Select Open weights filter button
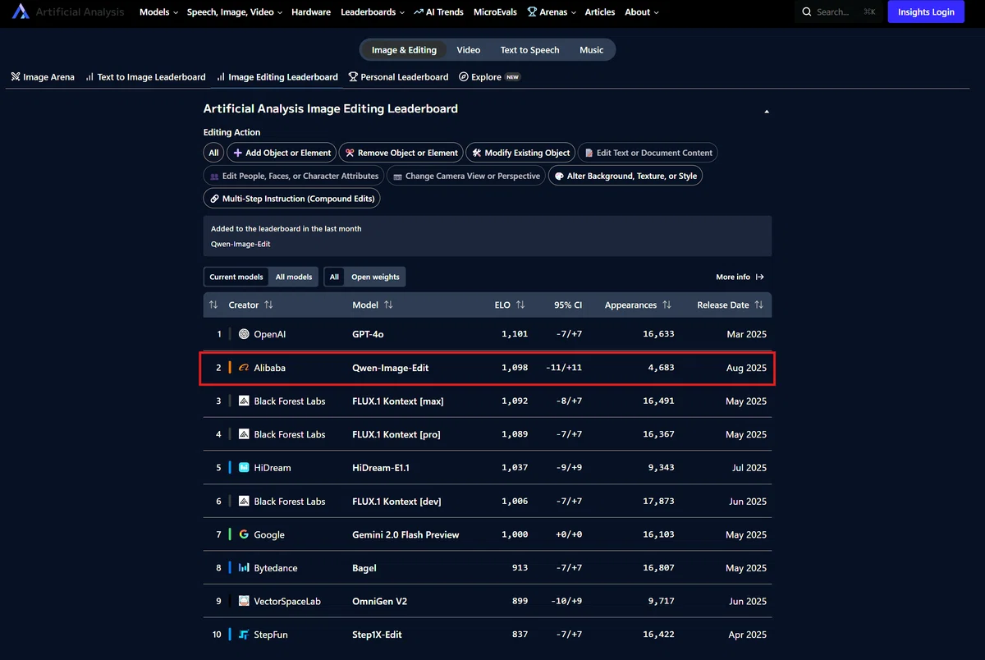Viewport: 985px width, 660px height. [x=375, y=277]
